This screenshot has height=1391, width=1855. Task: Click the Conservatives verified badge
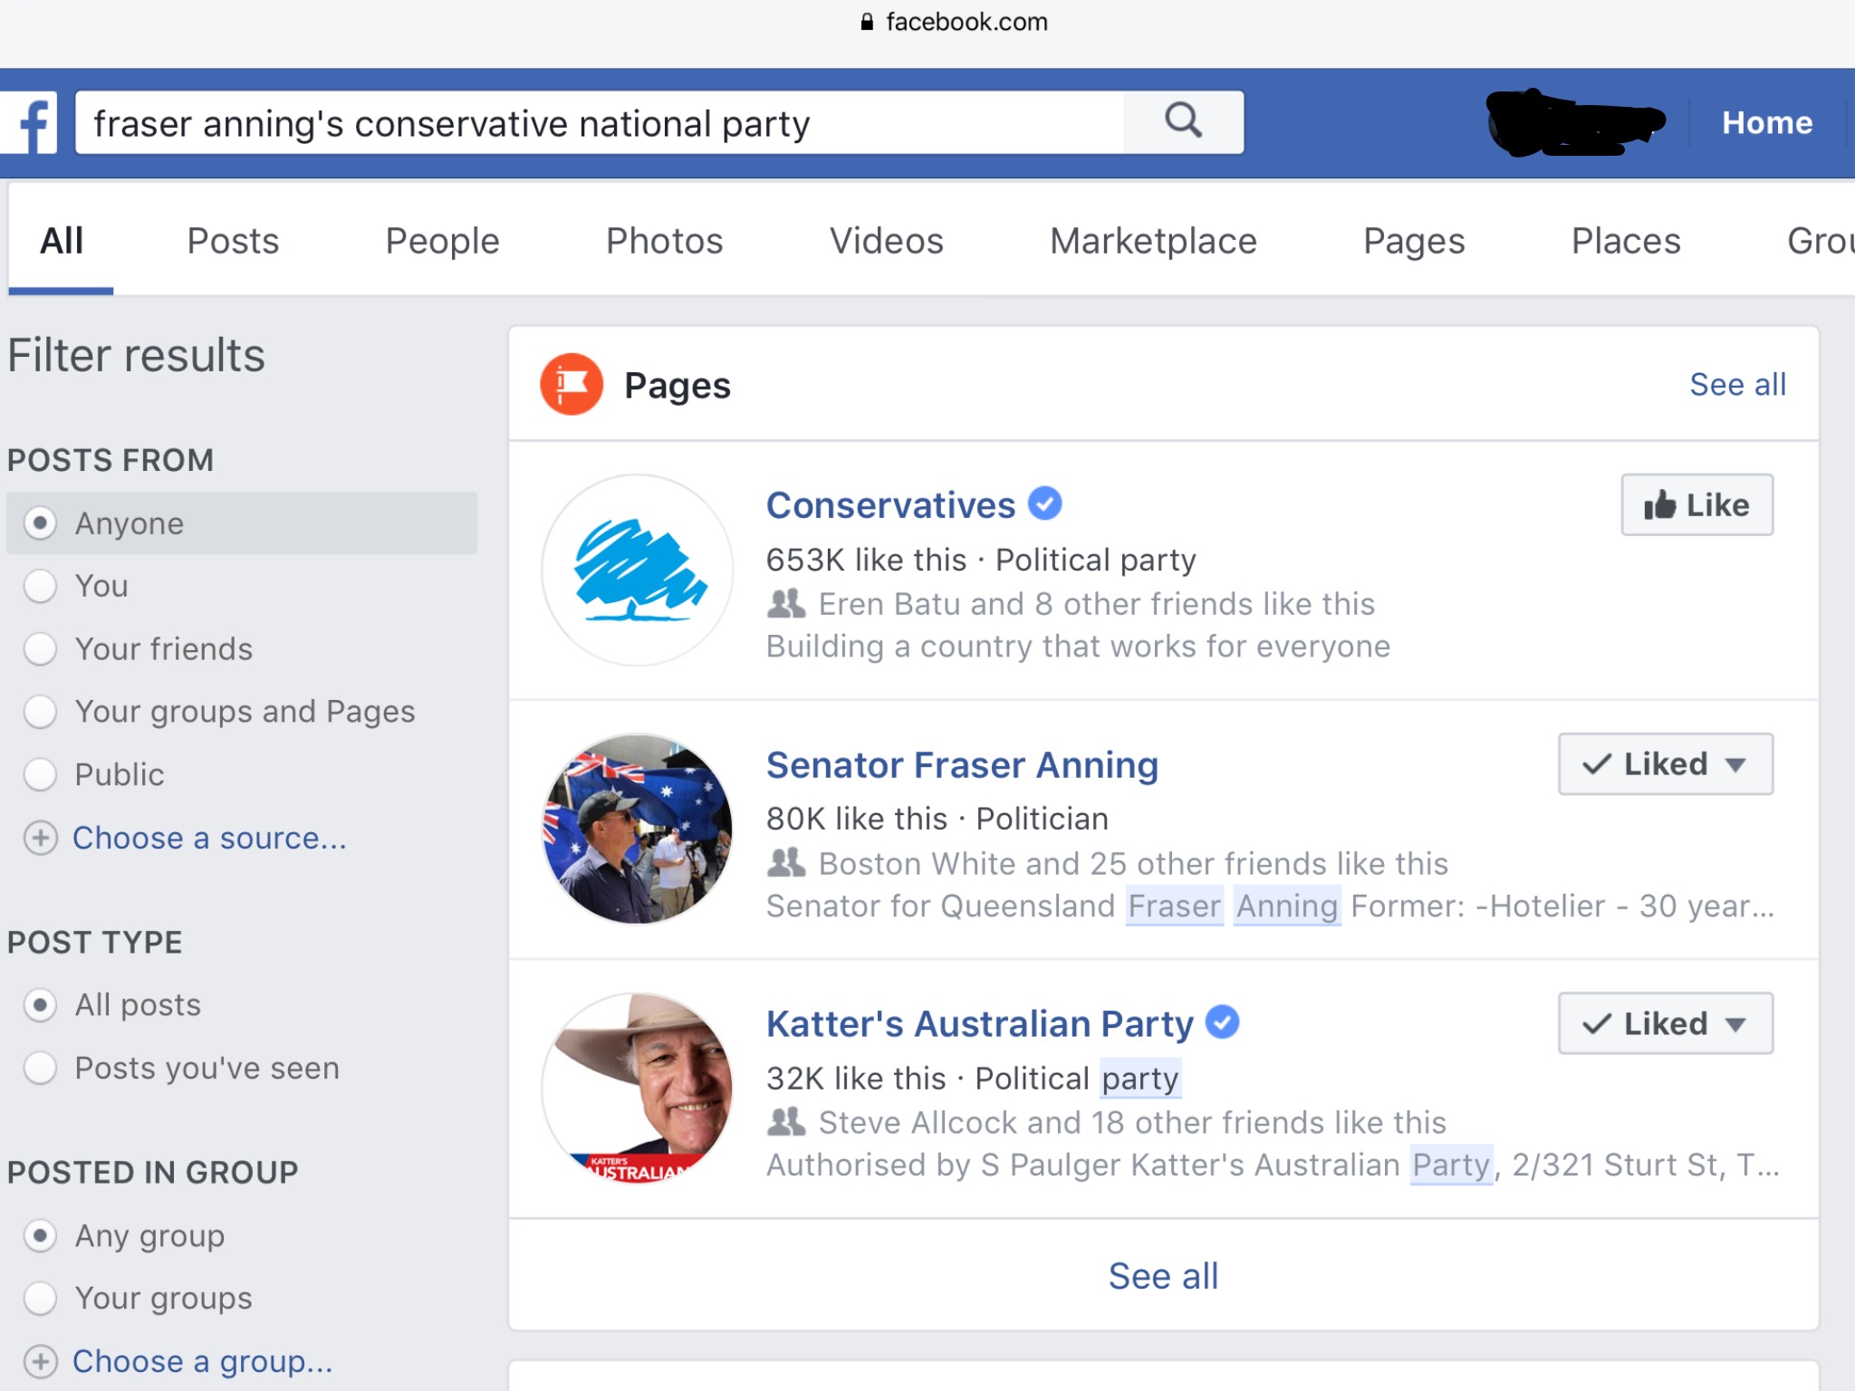coord(1044,504)
